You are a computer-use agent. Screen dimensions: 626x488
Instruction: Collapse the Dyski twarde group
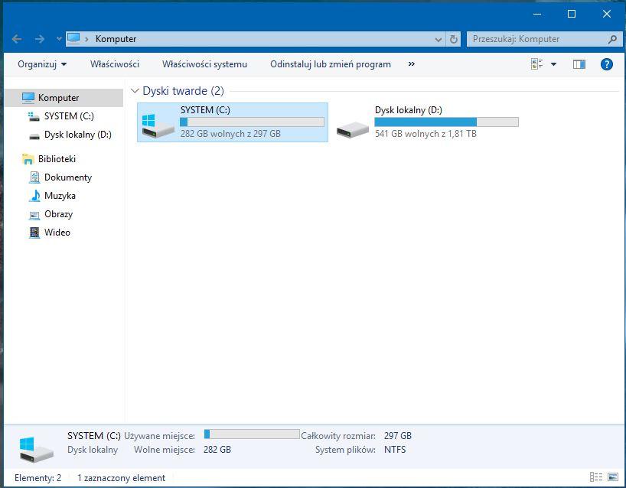(x=135, y=91)
